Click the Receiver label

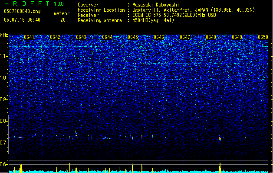click(x=88, y=15)
